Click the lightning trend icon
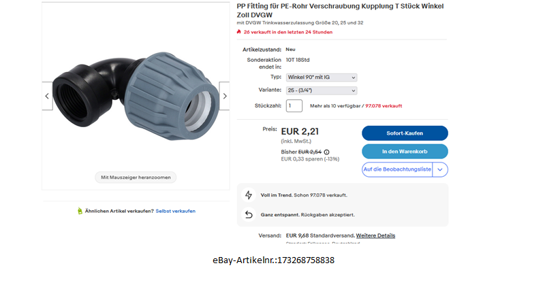The width and height of the screenshot is (545, 306). coord(249,195)
